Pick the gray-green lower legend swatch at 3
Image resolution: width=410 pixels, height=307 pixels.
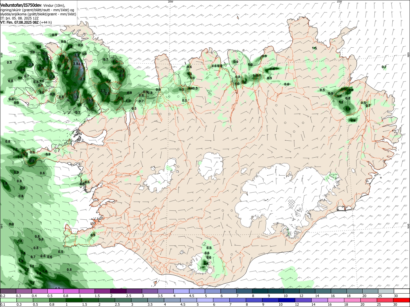coord(140,300)
